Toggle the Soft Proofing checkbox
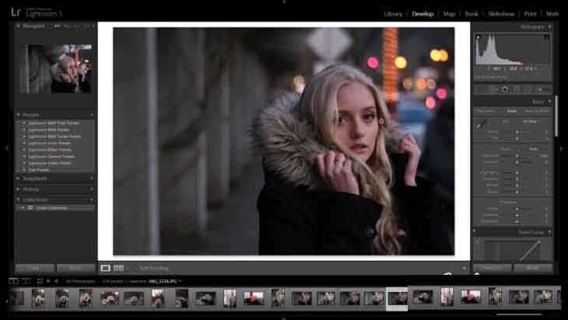 point(135,268)
